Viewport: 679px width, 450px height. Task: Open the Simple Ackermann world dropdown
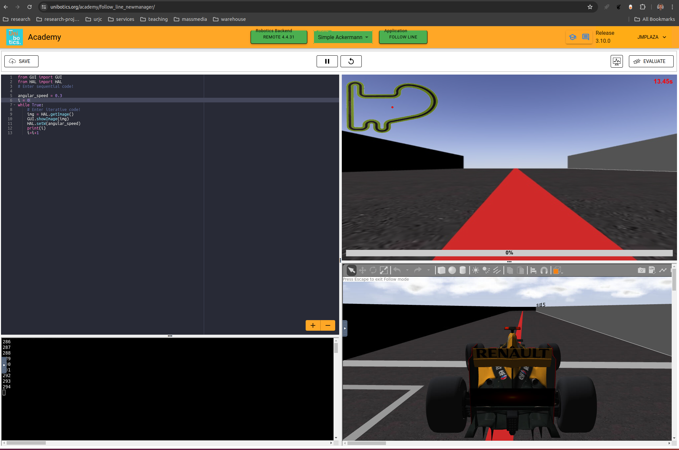click(343, 37)
